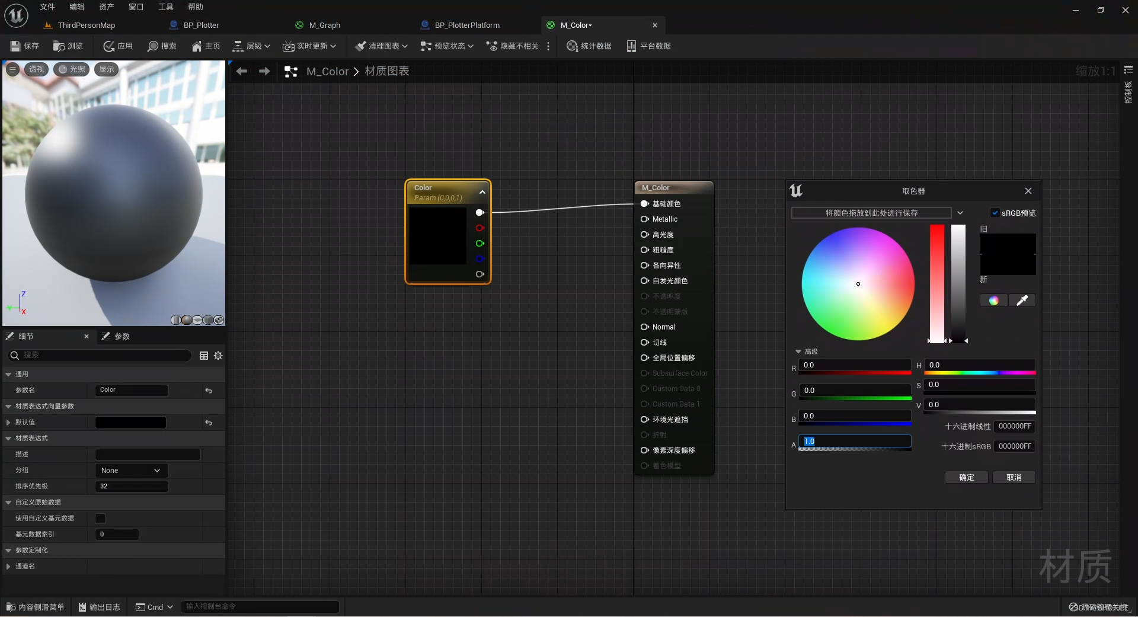Reset 默认值 to default value arrow
The height and width of the screenshot is (617, 1138).
point(209,423)
